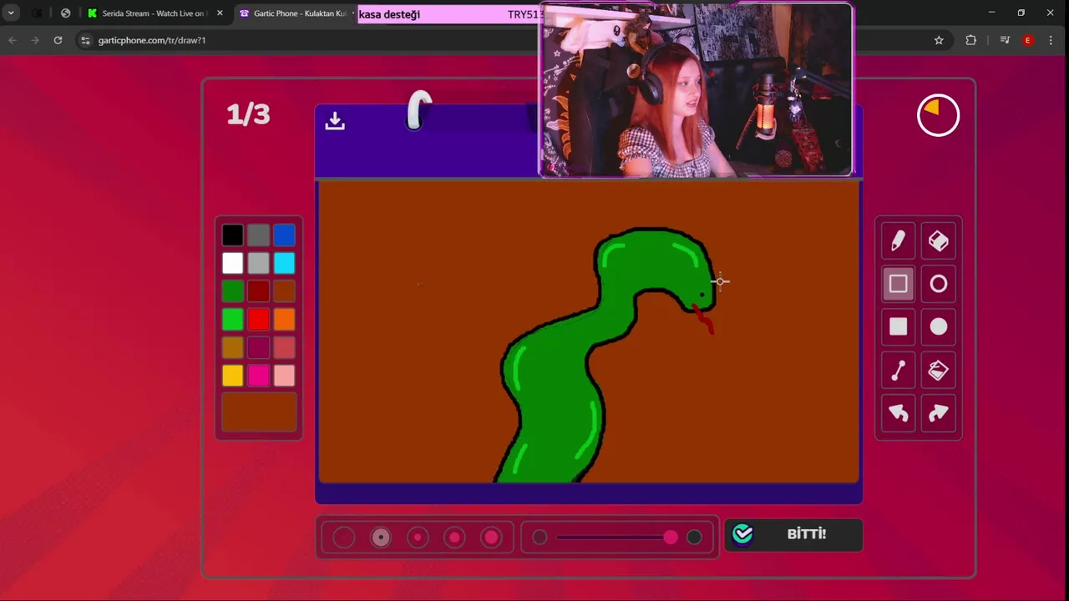Image resolution: width=1069 pixels, height=601 pixels.
Task: Pick the brown color swatch
Action: [284, 291]
